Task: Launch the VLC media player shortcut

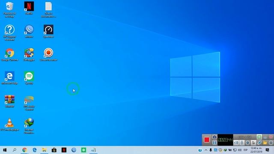Action: [9, 124]
